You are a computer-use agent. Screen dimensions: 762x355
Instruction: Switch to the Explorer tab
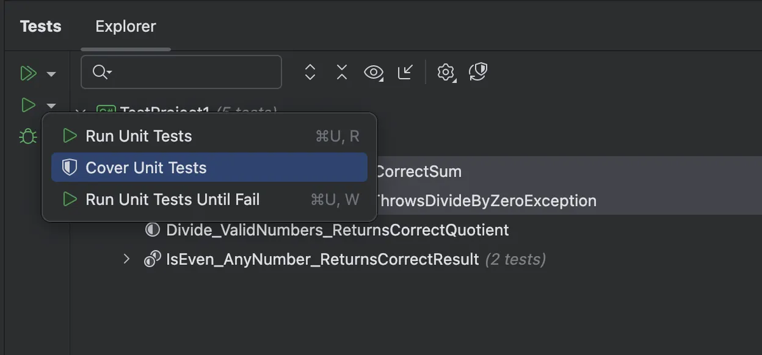[125, 27]
